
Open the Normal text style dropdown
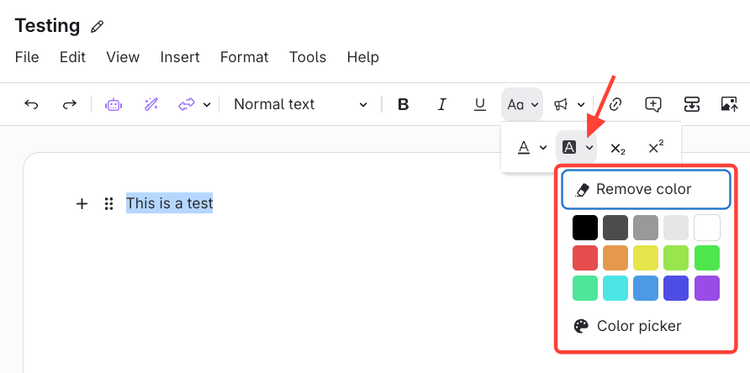pyautogui.click(x=300, y=104)
